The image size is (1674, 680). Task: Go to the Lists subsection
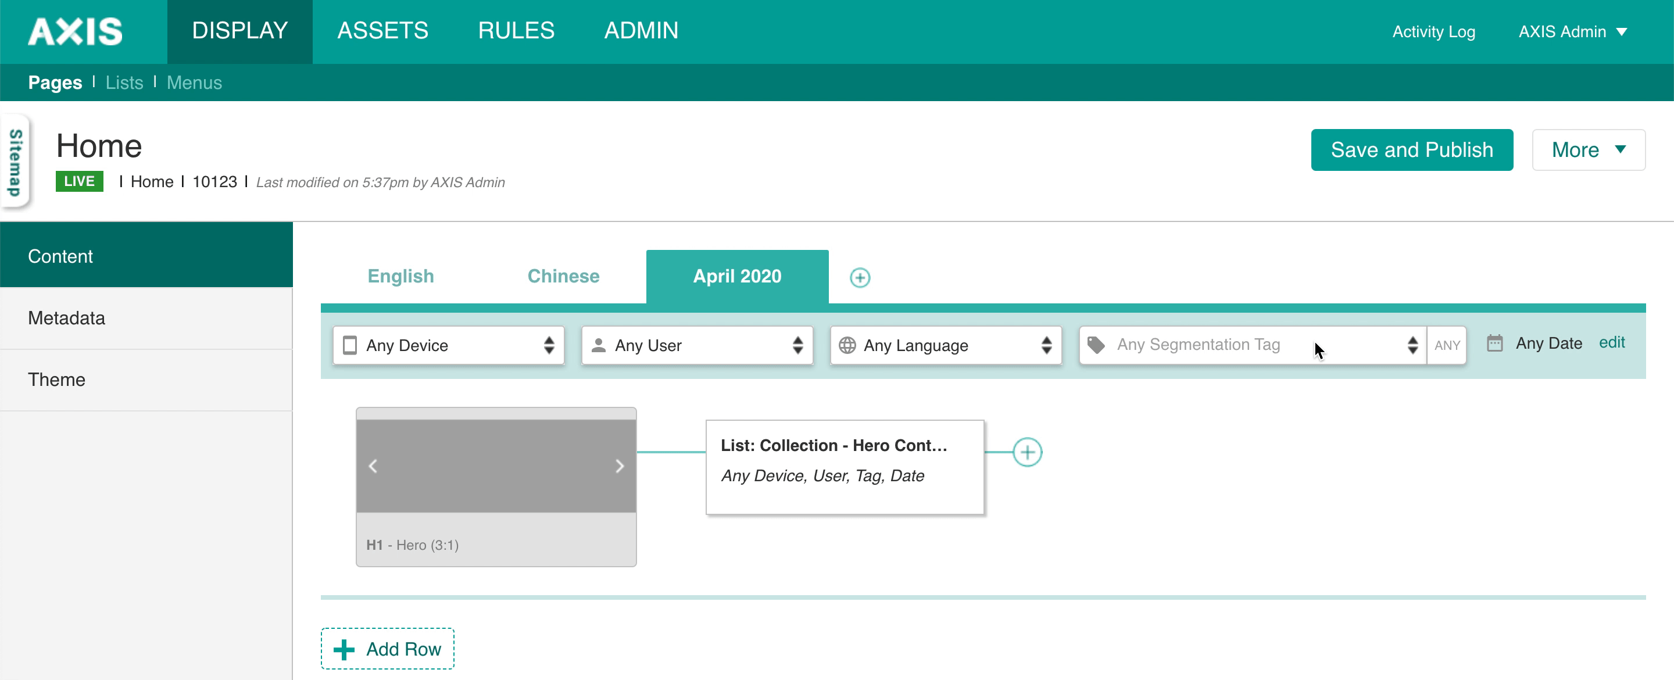[124, 83]
